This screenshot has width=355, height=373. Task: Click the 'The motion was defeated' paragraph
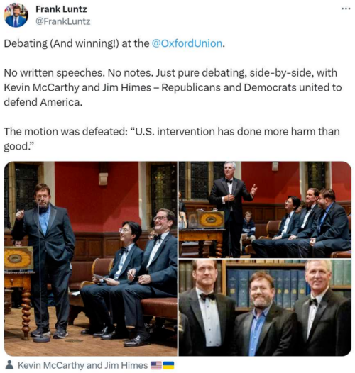pyautogui.click(x=172, y=139)
